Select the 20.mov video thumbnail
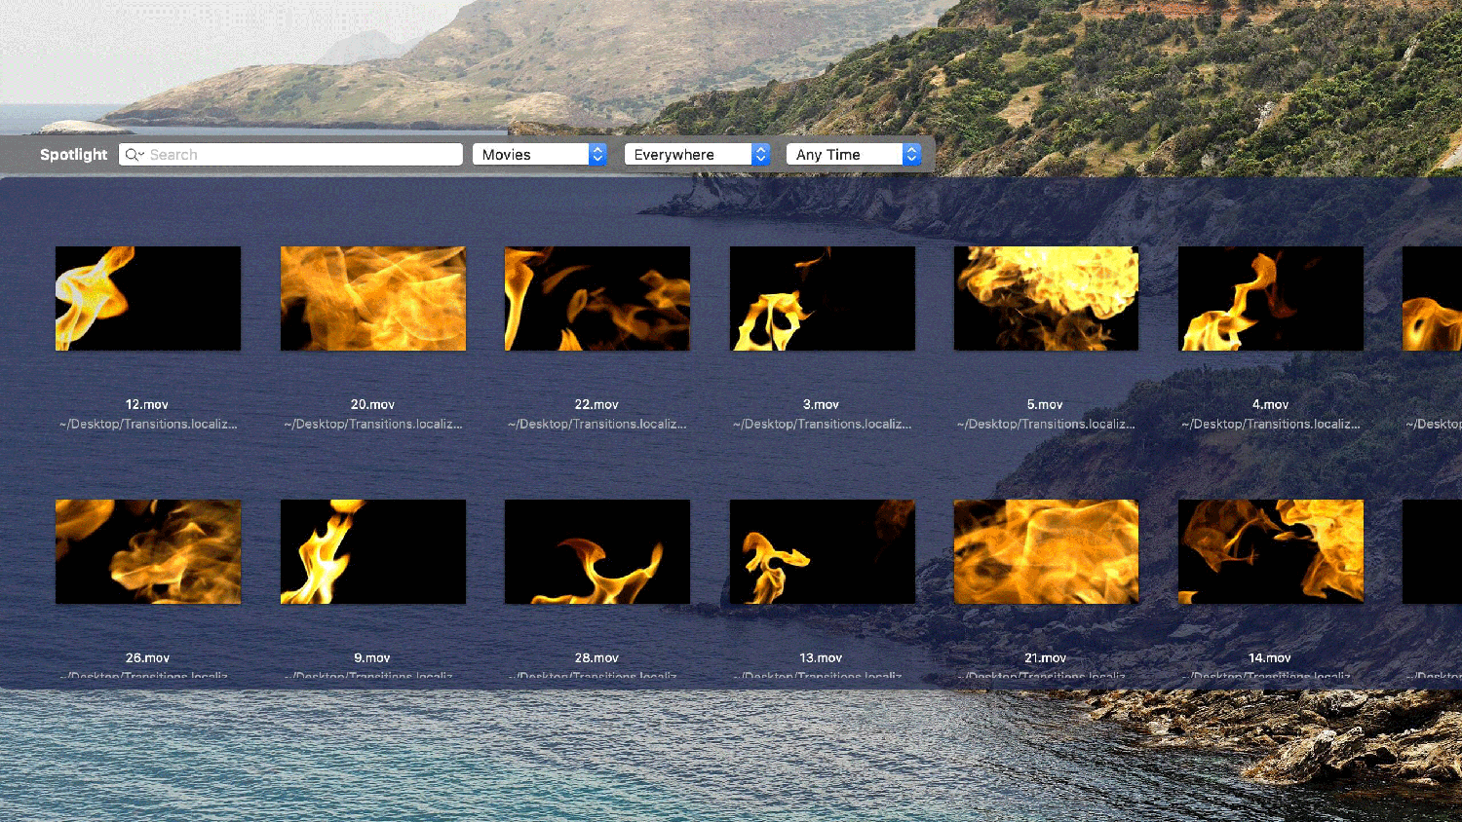The width and height of the screenshot is (1462, 822). 372,298
